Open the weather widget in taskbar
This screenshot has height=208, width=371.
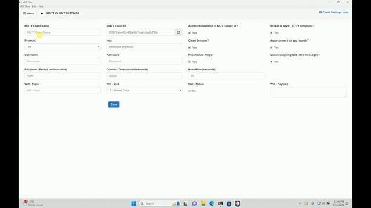(33, 203)
